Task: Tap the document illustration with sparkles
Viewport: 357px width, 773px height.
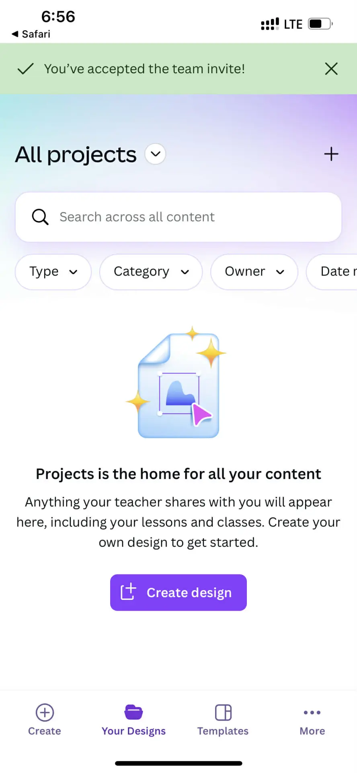Action: click(x=176, y=382)
